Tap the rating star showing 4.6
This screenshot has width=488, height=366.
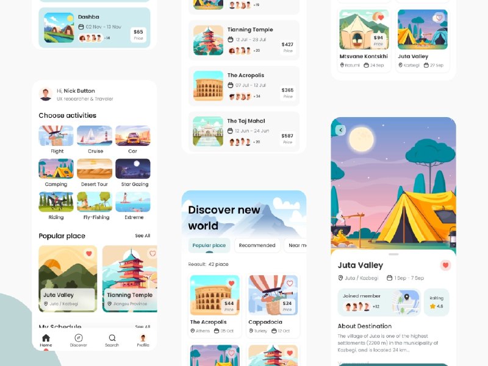coord(432,306)
